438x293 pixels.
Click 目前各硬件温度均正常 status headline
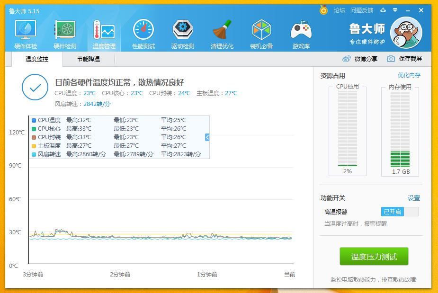(x=119, y=82)
